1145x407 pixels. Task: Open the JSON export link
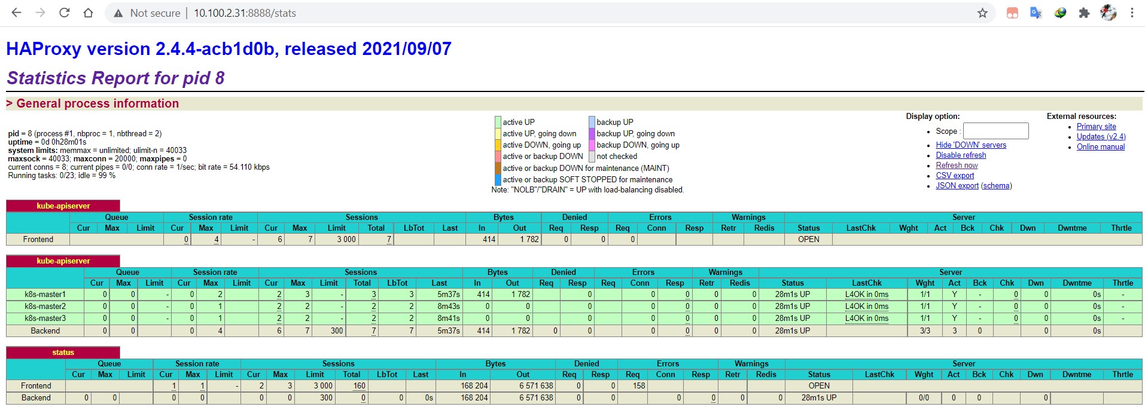[x=957, y=186]
